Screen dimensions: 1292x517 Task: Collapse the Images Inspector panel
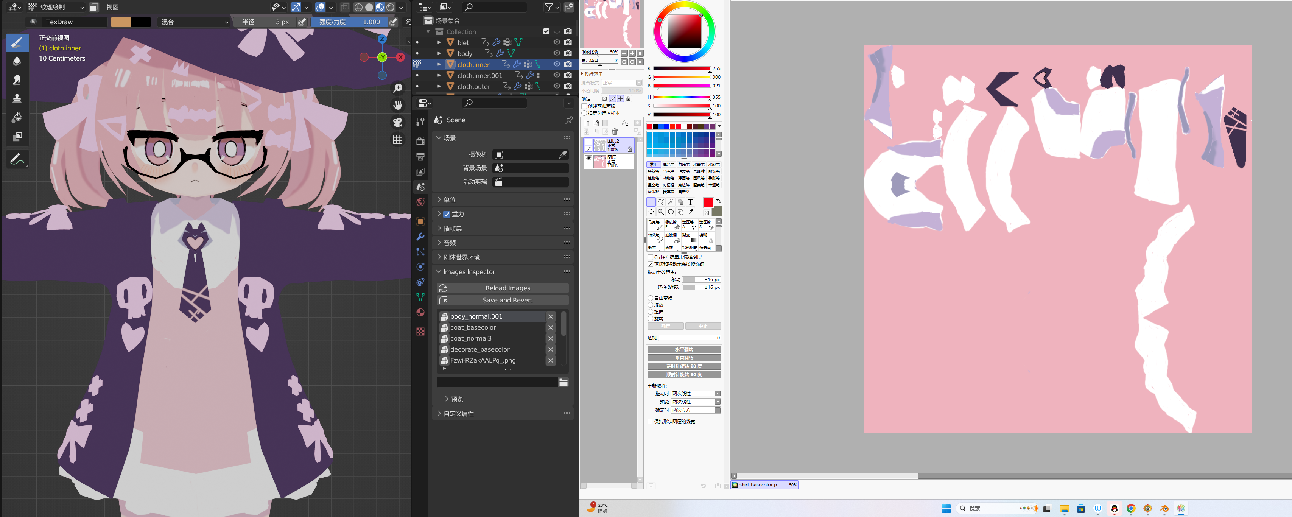coord(503,272)
